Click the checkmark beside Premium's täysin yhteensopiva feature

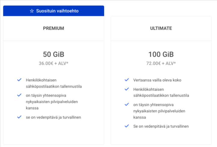click(19, 95)
